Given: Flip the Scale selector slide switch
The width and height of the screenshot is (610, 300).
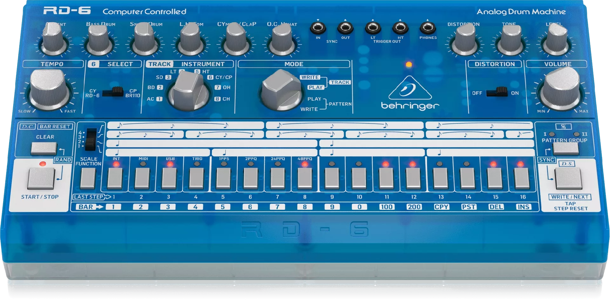Looking at the screenshot, I should (x=91, y=139).
